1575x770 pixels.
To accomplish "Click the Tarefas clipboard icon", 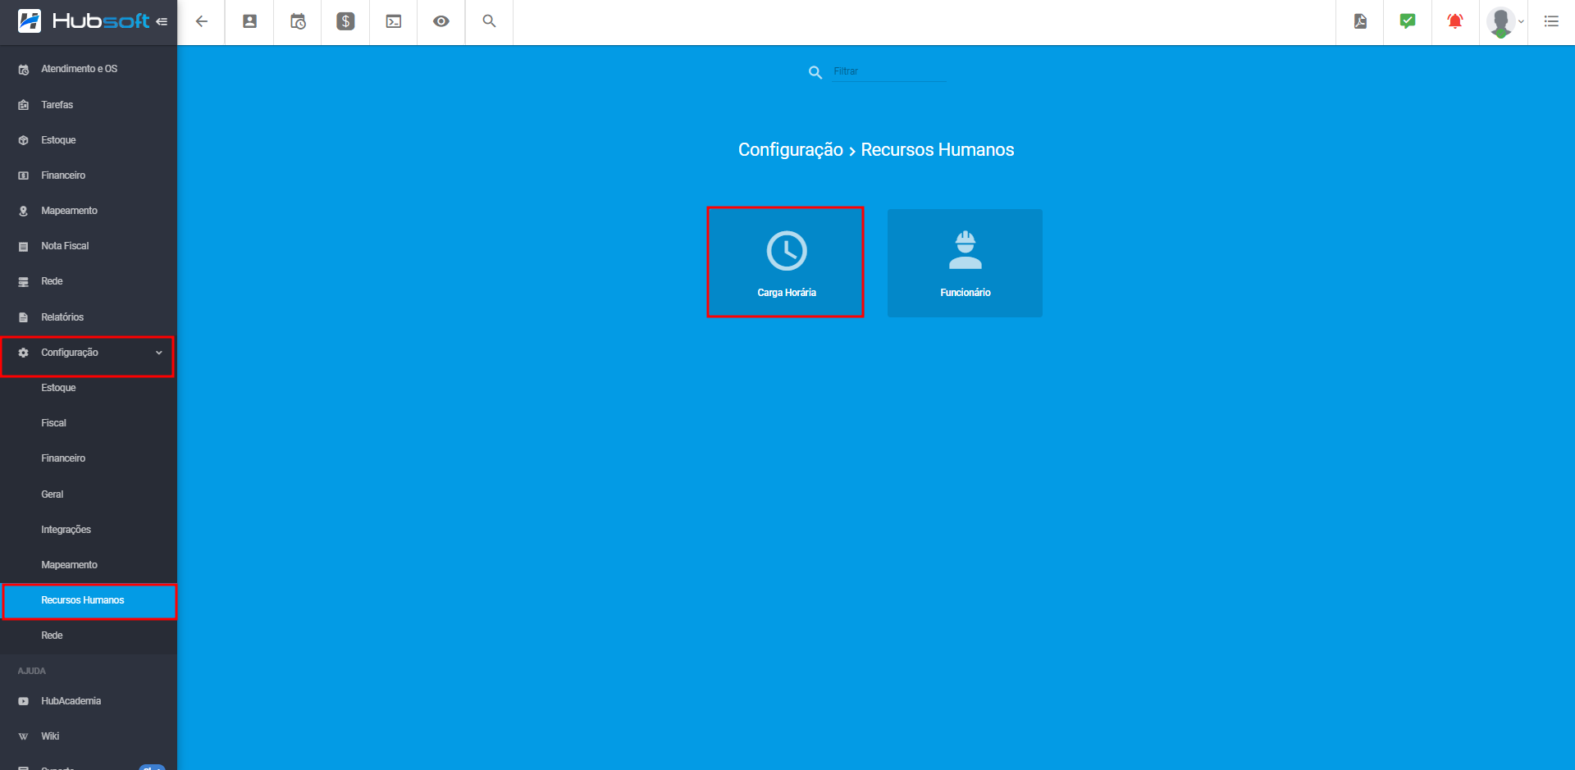I will click(23, 105).
